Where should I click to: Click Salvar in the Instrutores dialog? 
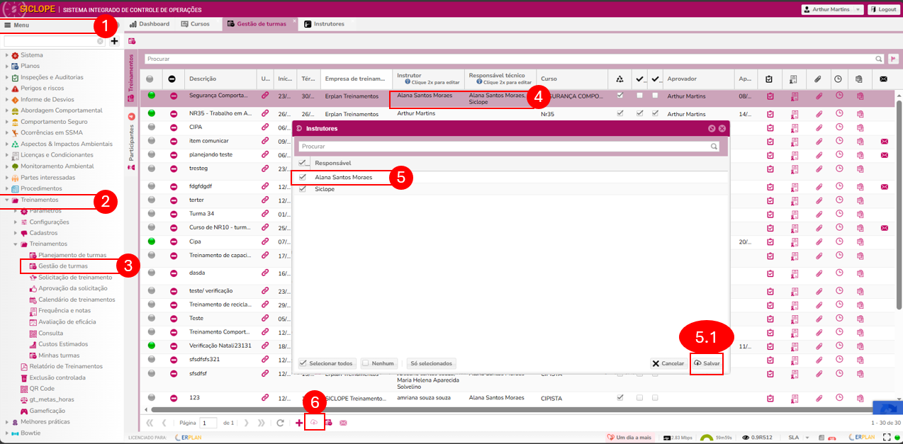(707, 363)
